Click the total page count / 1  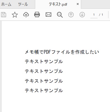[x=101, y=15]
